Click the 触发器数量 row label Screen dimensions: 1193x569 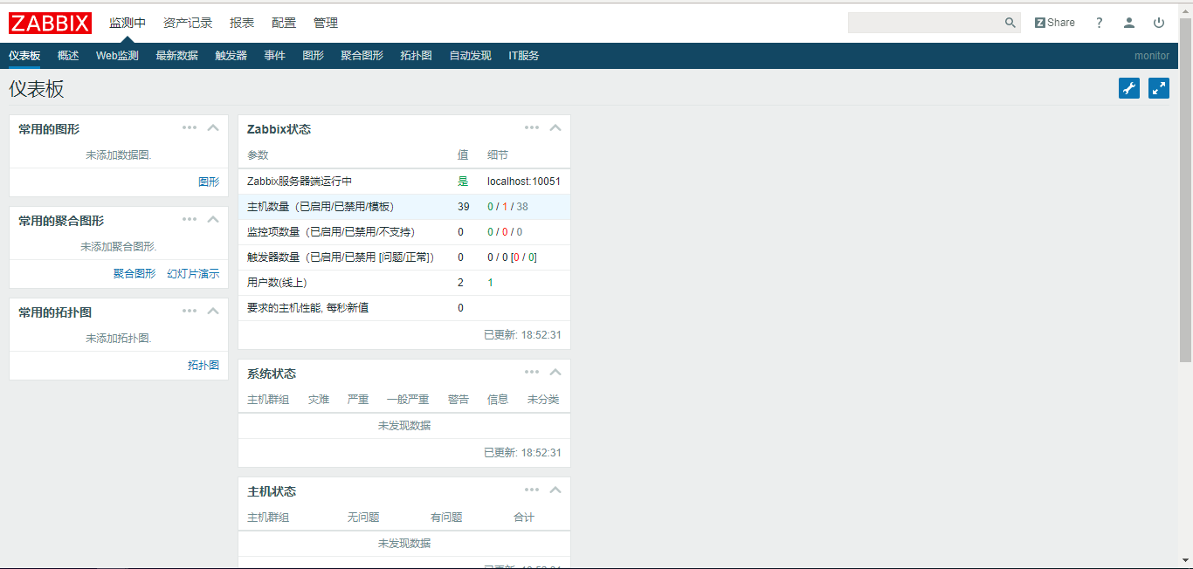pyautogui.click(x=340, y=257)
